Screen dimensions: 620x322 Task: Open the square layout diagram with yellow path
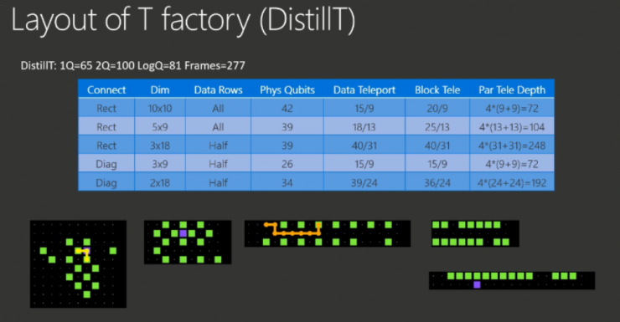coord(78,264)
